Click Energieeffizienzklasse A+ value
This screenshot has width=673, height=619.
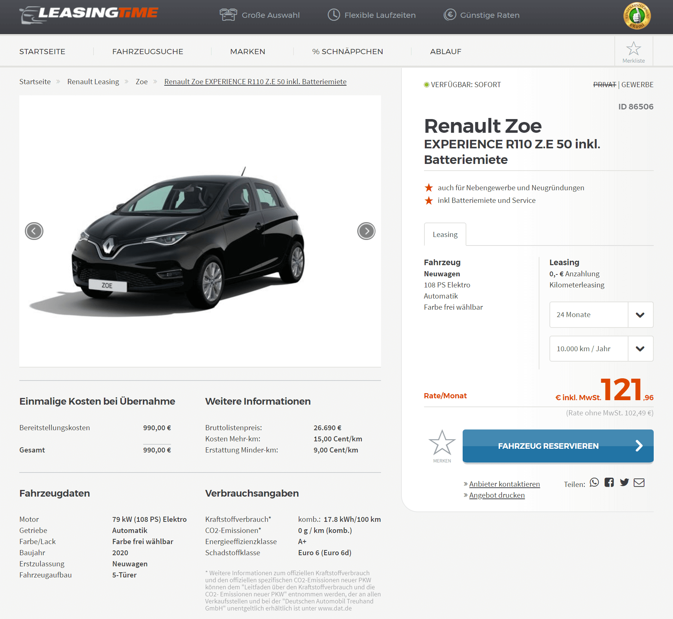(302, 541)
